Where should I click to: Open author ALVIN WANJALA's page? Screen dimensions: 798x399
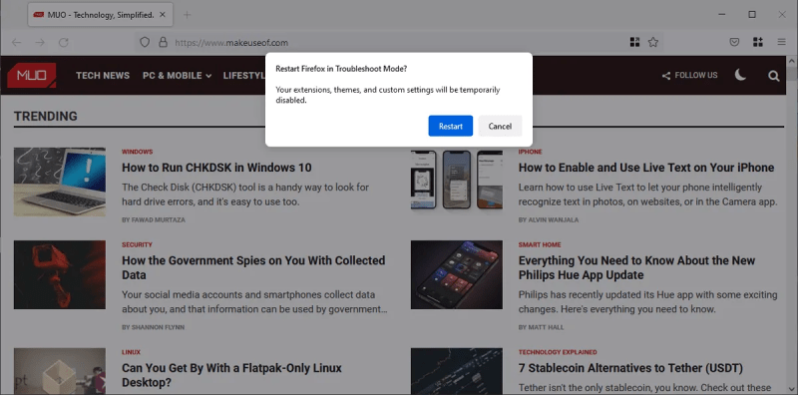(554, 219)
